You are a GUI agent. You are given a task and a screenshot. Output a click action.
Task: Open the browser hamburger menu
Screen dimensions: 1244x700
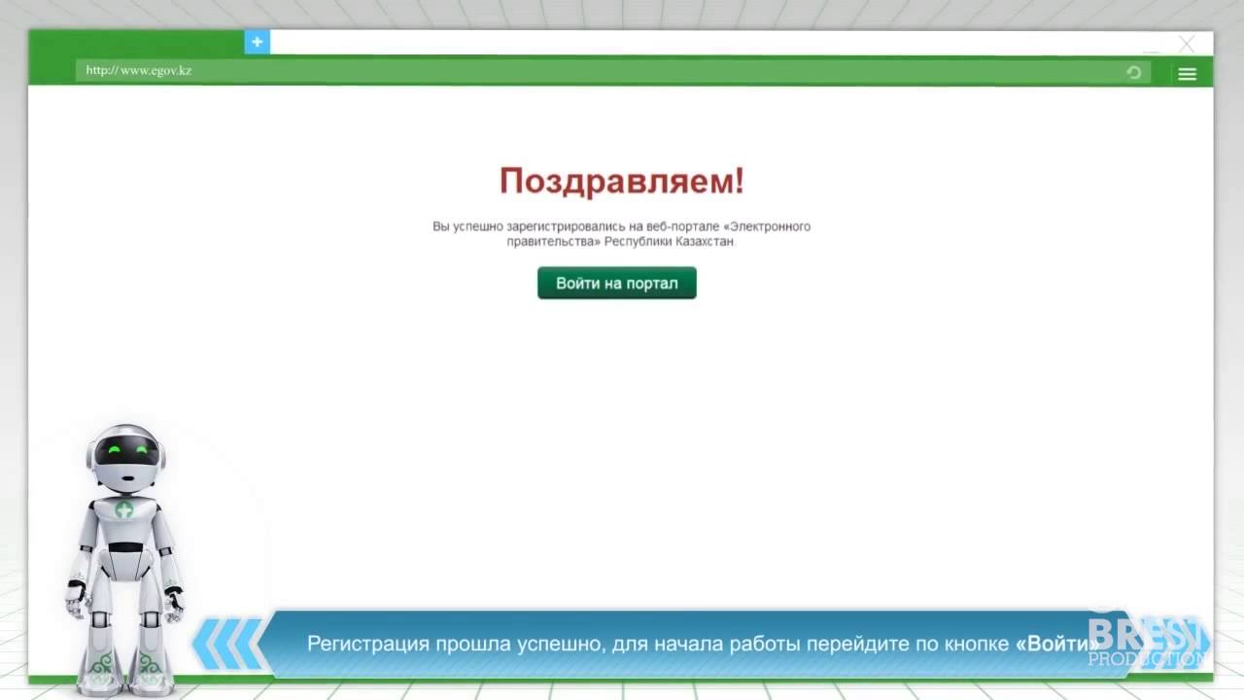tap(1187, 74)
